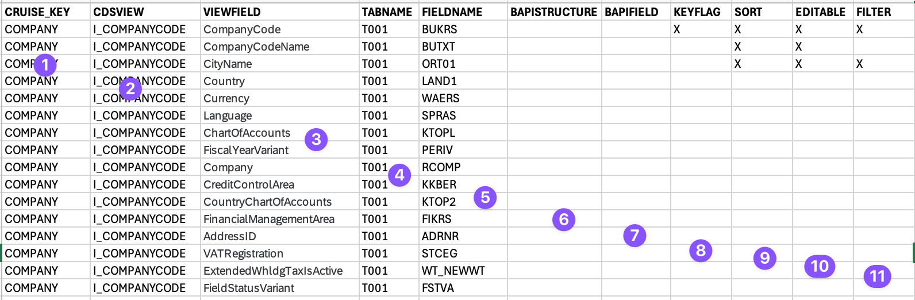
Task: Click the purple badge numbered 8
Action: [x=701, y=250]
